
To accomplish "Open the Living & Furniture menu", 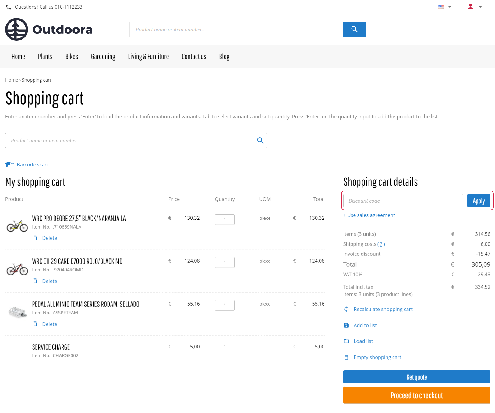I will (x=148, y=57).
